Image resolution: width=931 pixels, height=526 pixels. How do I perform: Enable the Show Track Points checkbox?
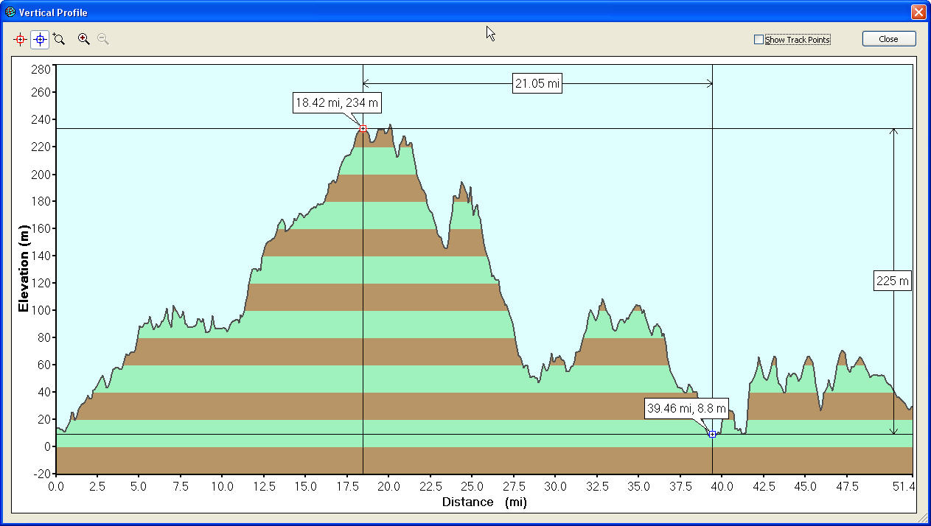pyautogui.click(x=759, y=40)
